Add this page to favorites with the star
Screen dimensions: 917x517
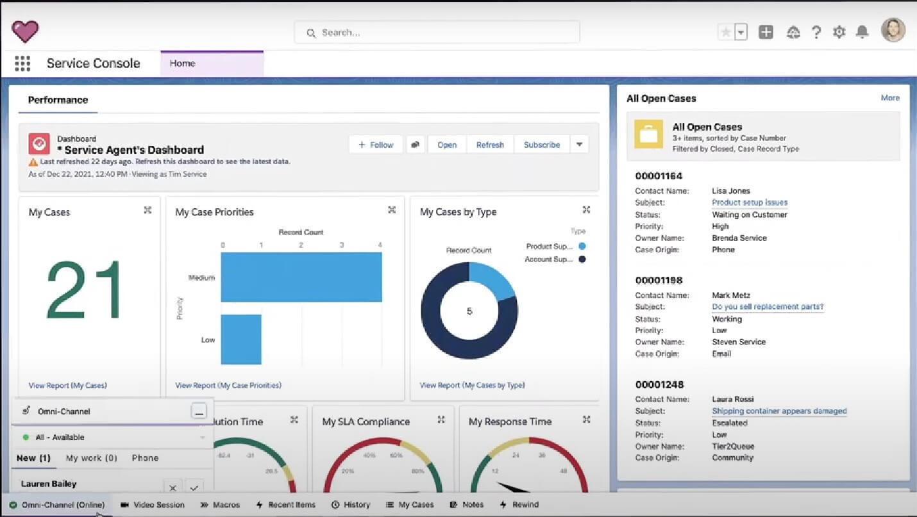click(725, 32)
